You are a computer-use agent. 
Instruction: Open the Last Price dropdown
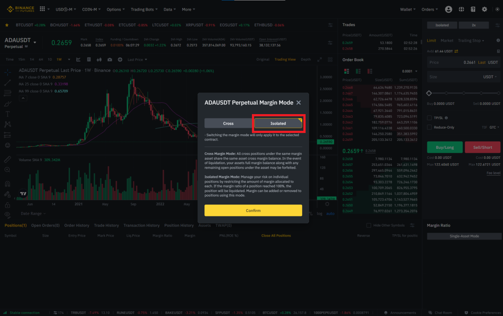point(137,60)
